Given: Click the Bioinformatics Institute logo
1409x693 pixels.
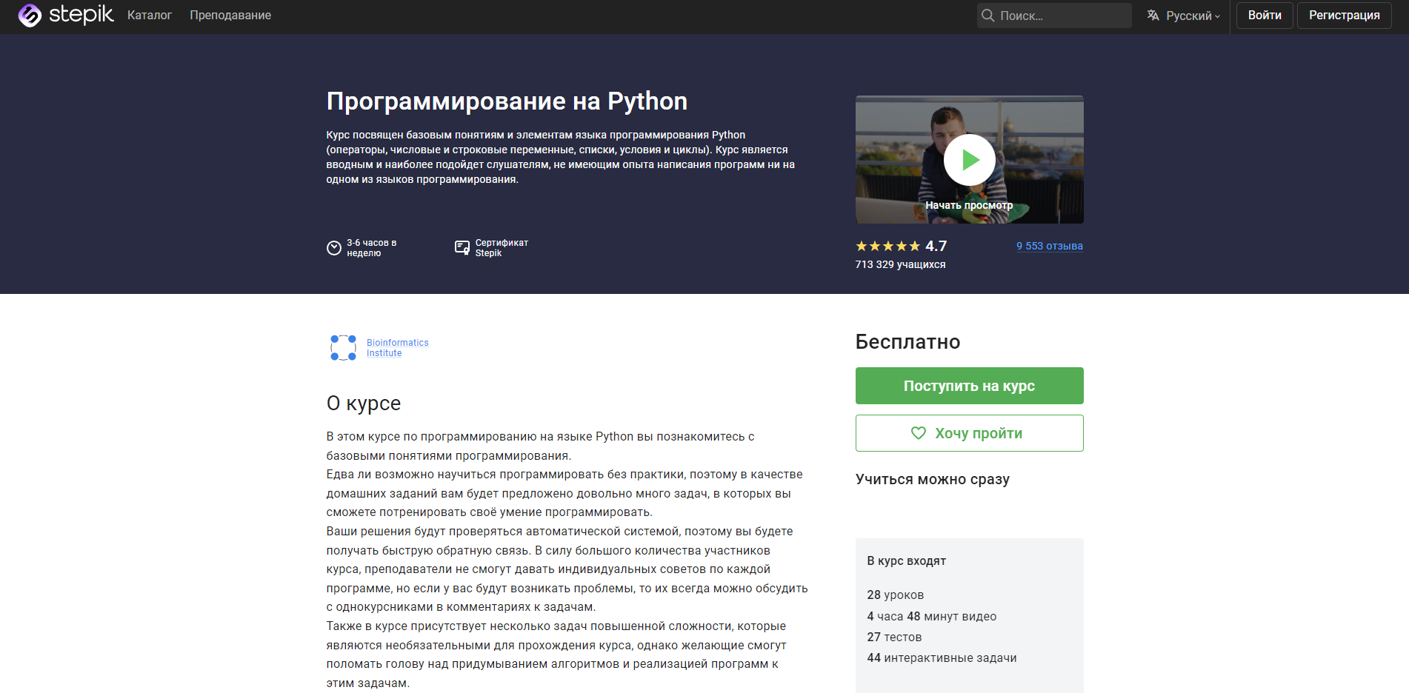Looking at the screenshot, I should (x=343, y=347).
